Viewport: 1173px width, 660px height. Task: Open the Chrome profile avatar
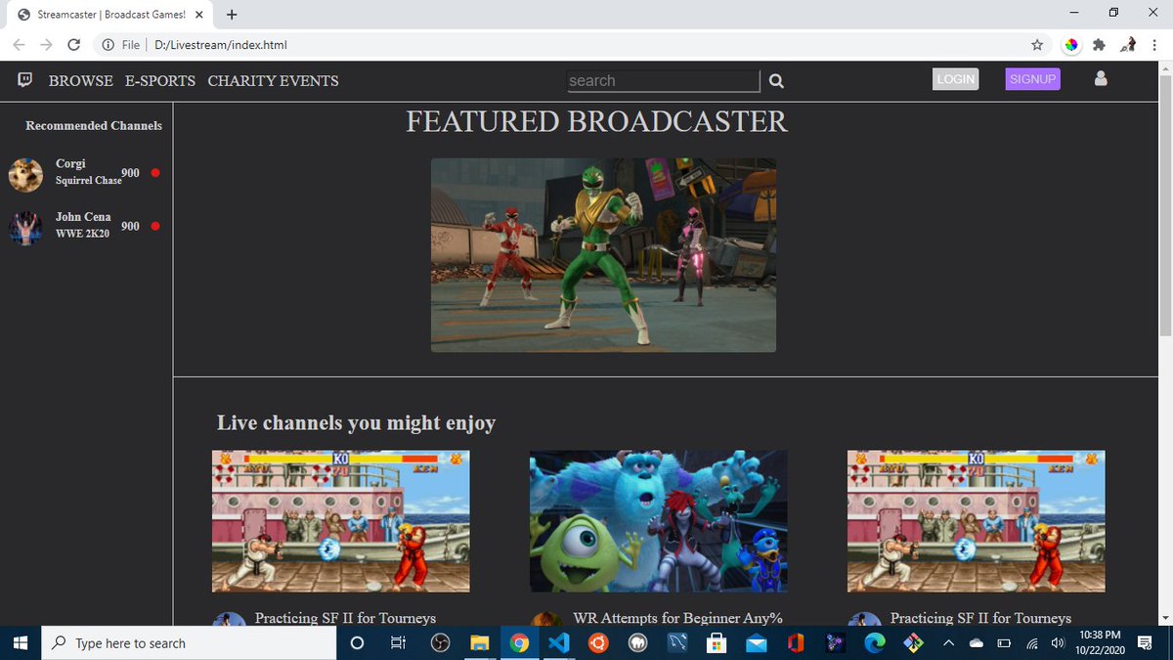1128,45
